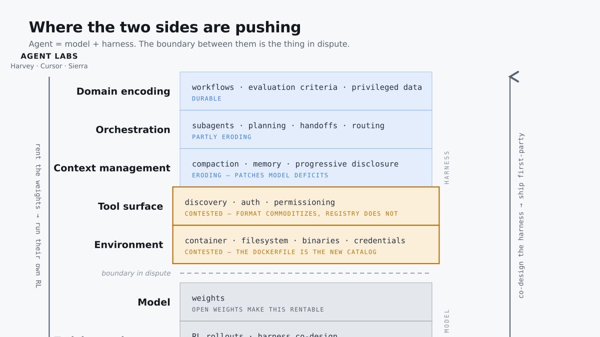Click the dashed boundary line
Screen dimensions: 600x337
(305, 273)
